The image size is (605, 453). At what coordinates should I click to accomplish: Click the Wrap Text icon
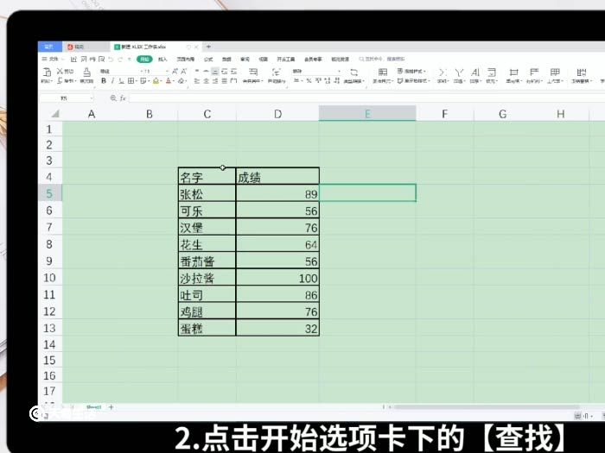click(x=276, y=72)
